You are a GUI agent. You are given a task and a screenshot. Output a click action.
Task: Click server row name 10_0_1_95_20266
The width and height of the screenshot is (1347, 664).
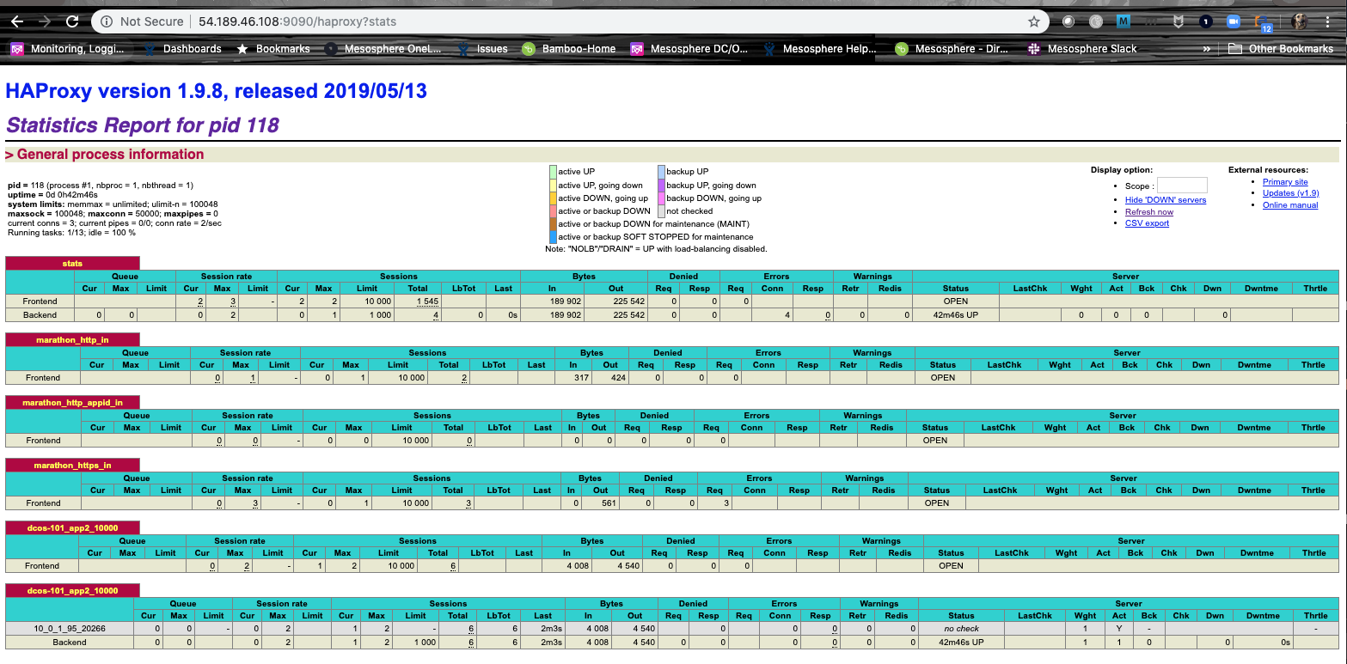70,629
